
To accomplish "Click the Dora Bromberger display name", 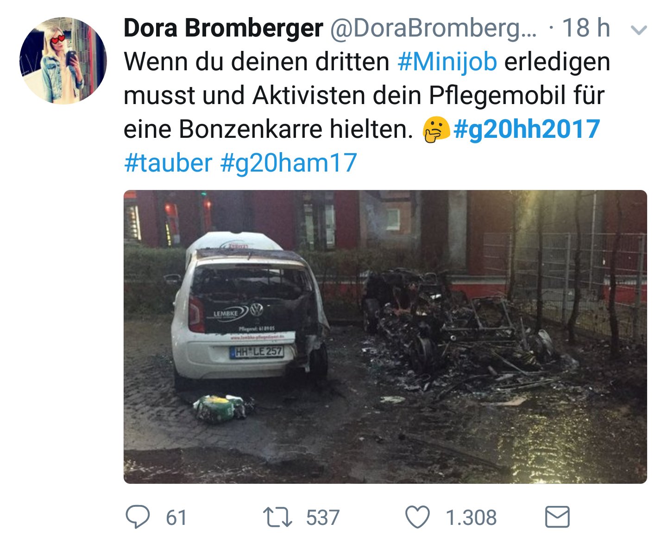I will (x=223, y=28).
